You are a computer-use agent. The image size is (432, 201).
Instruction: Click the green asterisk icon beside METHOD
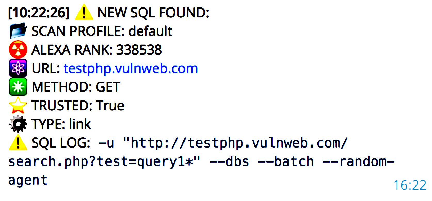pos(18,87)
